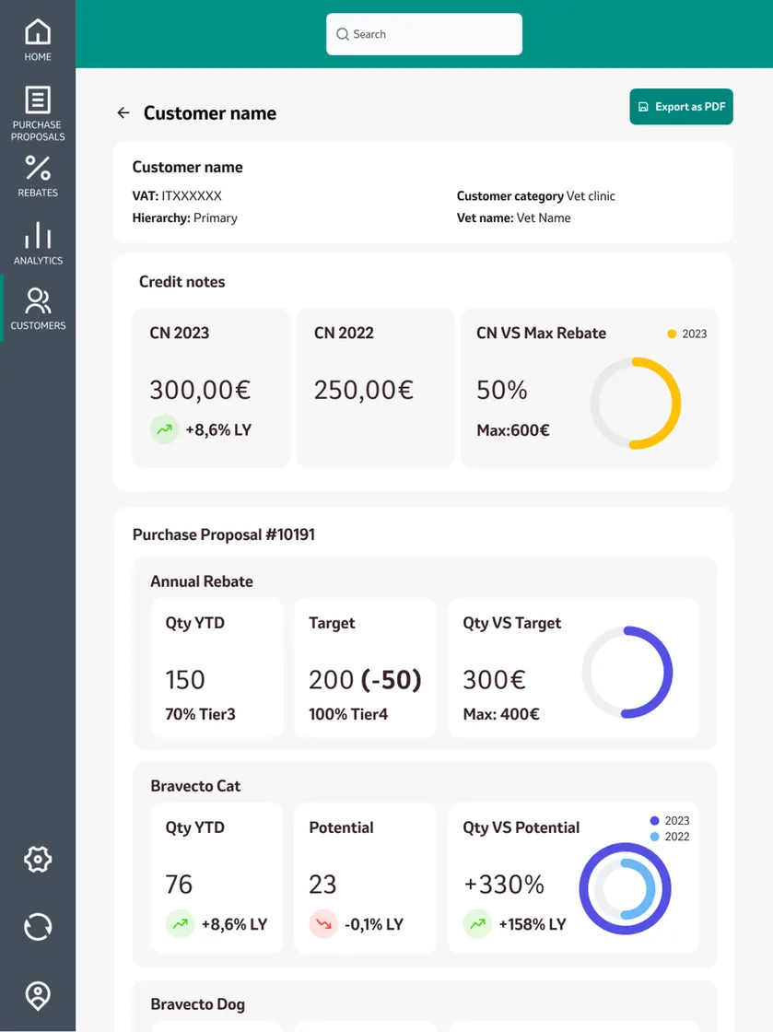Click the +8,6% LY under CN 2023
773x1032 pixels.
point(218,429)
